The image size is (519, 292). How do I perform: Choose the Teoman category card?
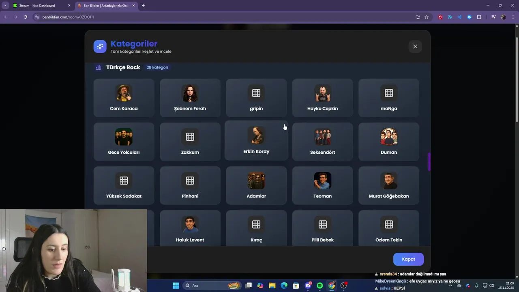point(322,185)
